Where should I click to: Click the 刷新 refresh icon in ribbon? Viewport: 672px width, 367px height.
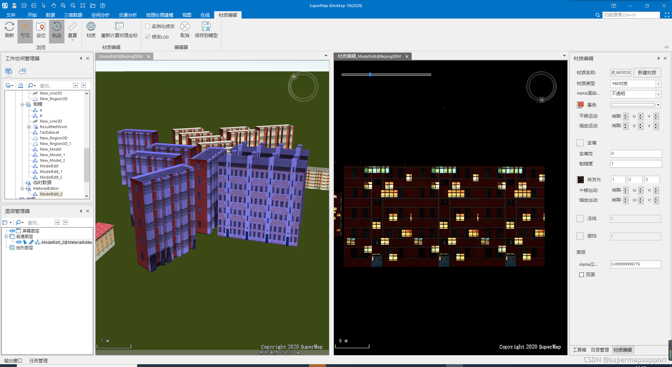9,27
